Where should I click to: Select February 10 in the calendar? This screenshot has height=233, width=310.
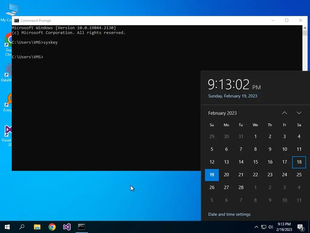coord(285,149)
